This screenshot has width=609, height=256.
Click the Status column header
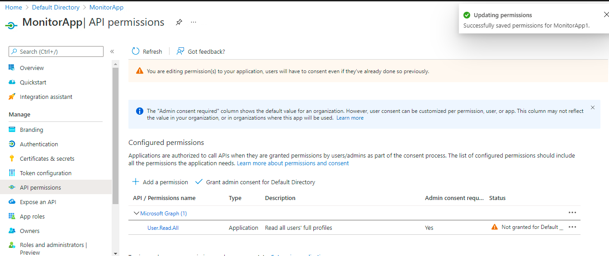(x=497, y=198)
